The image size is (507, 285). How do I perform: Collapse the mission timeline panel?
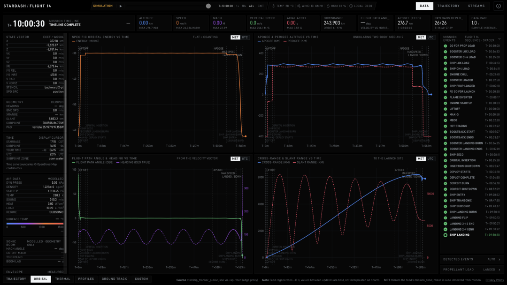[x=128, y=23]
